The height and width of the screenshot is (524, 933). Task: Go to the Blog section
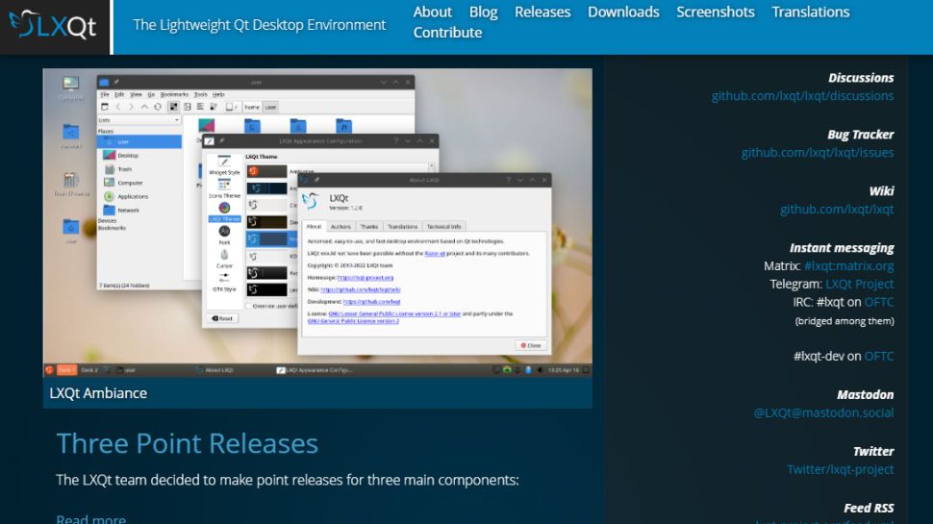[483, 12]
